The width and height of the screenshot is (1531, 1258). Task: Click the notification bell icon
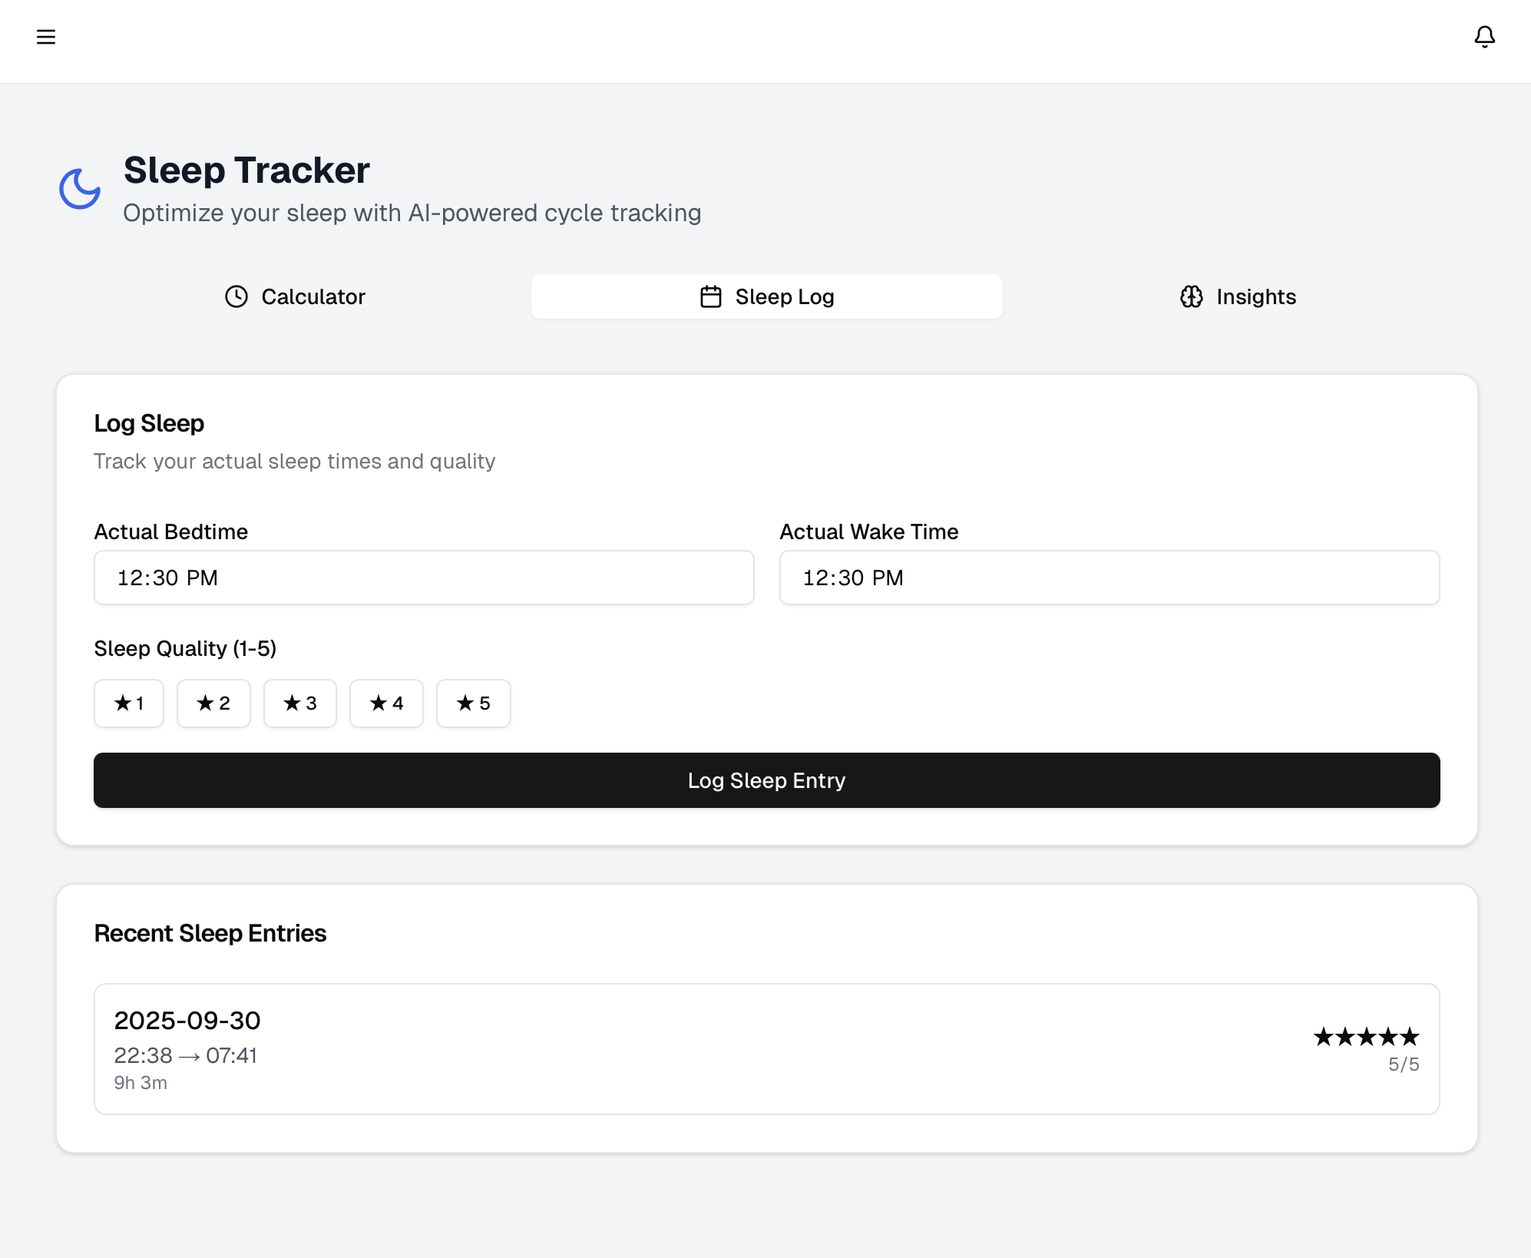point(1484,37)
